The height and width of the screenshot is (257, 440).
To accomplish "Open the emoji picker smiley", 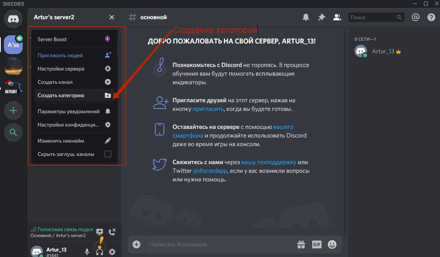I will pos(332,244).
